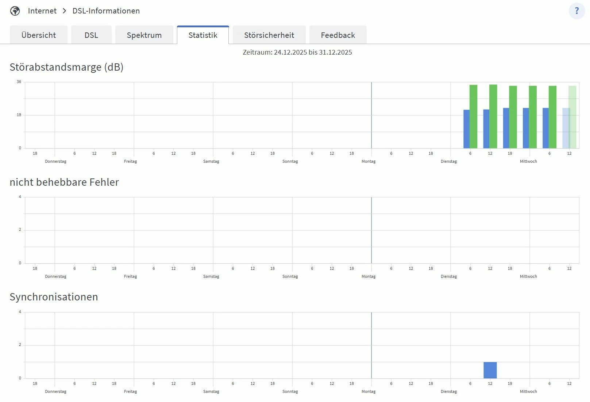Image resolution: width=590 pixels, height=402 pixels.
Task: Click Montag label under the nicht behebbare Fehler chart
Action: pos(369,276)
